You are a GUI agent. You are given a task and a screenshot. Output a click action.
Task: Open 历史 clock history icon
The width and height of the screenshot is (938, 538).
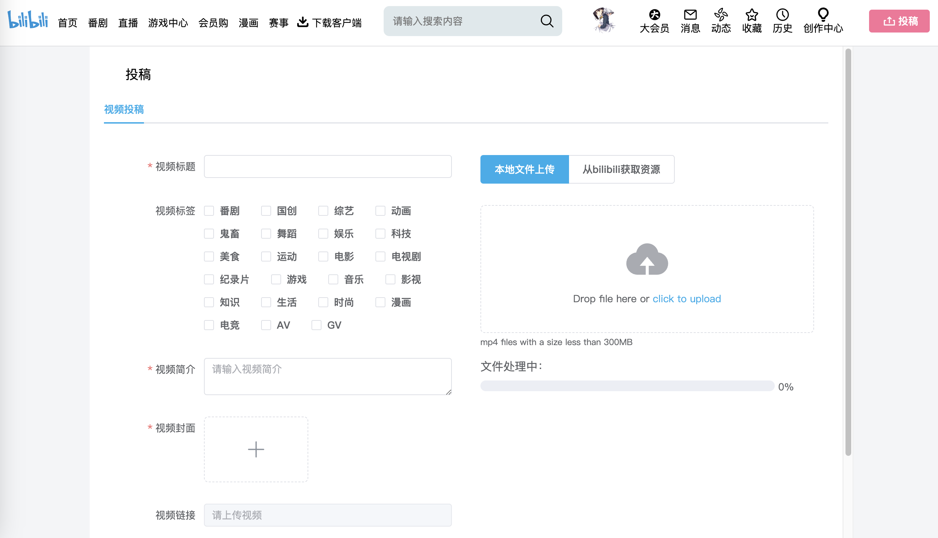tap(782, 15)
